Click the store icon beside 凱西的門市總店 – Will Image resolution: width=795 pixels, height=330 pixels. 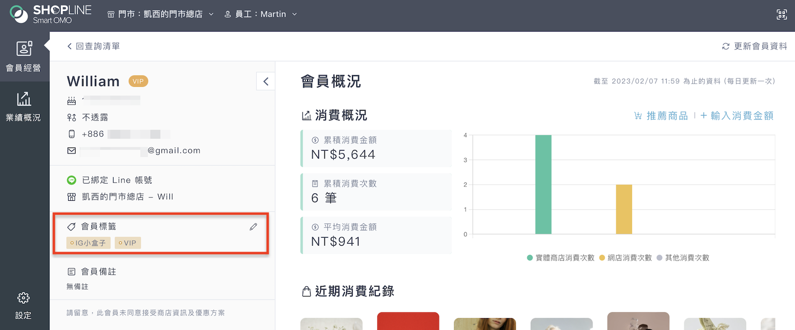pyautogui.click(x=72, y=197)
